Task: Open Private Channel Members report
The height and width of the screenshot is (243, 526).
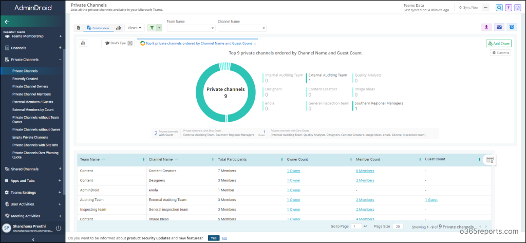Action: tap(31, 95)
